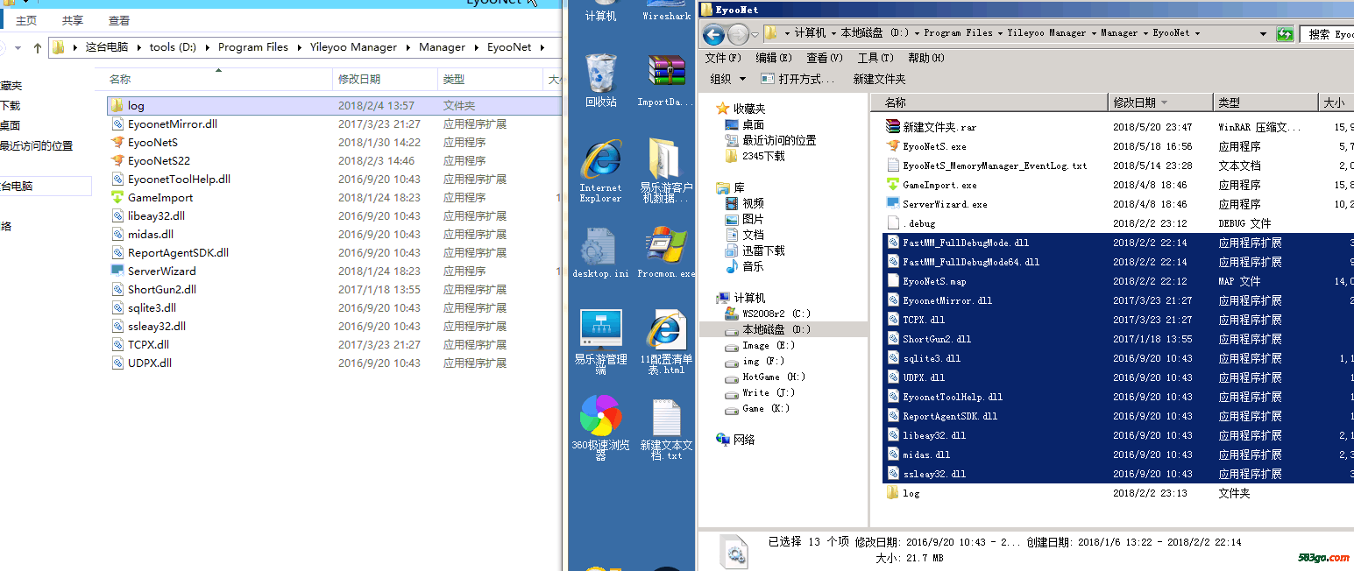Viewport: 1354px width, 571px height.
Task: Select ServerWizard in the left window
Action: point(161,271)
